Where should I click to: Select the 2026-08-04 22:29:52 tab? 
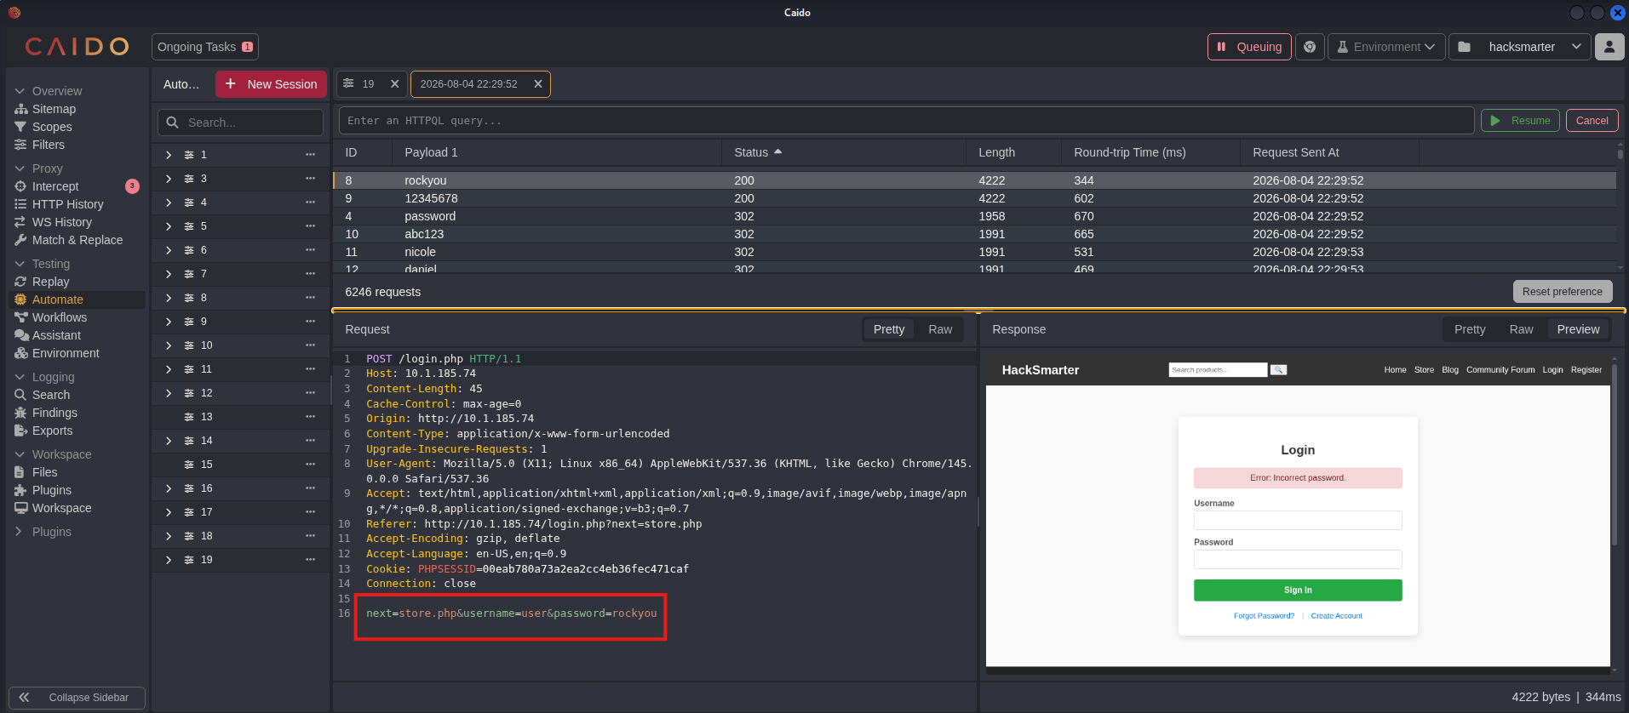coord(468,84)
